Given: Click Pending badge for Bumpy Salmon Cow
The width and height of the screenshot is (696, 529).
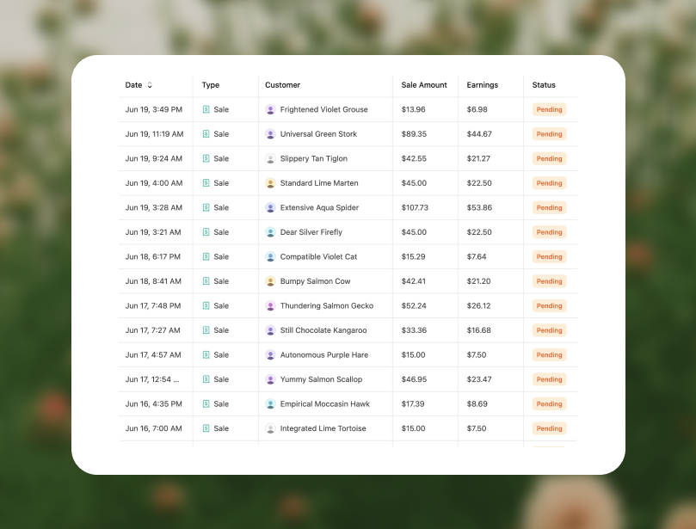Looking at the screenshot, I should (549, 281).
